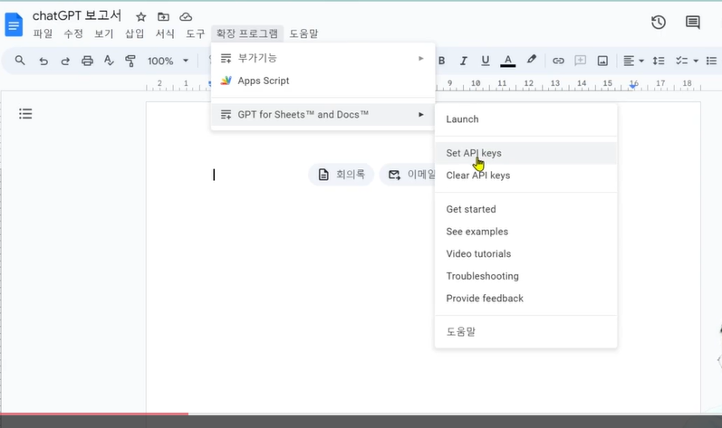Select See examples
Image resolution: width=722 pixels, height=428 pixels.
tap(525, 232)
